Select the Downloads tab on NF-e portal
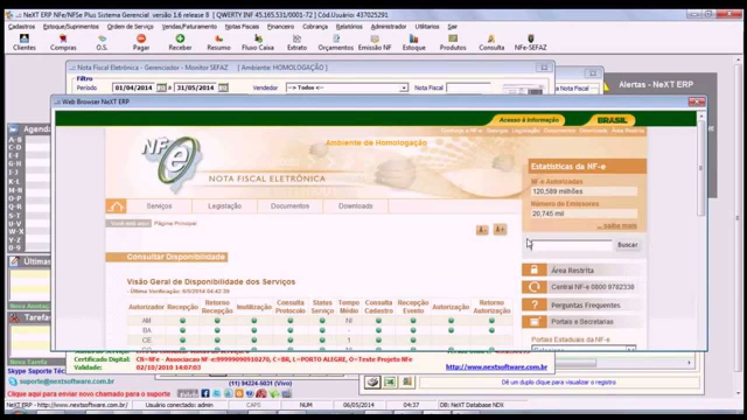Viewport: 747px width, 420px height. click(355, 206)
